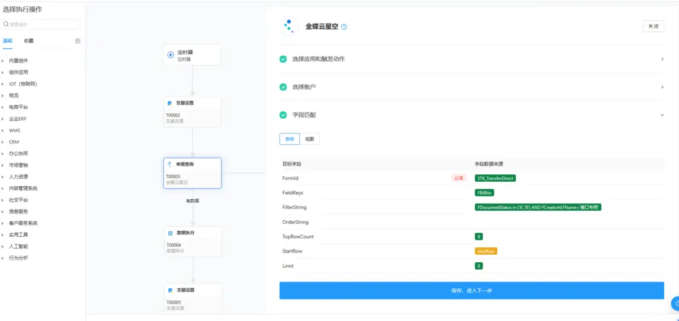Expand the 物流 category
The image size is (679, 321).
point(2,96)
